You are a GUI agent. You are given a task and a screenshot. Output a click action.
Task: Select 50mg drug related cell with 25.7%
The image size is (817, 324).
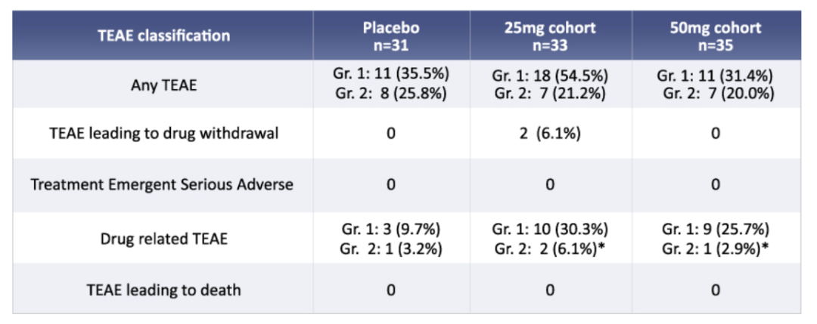(715, 239)
